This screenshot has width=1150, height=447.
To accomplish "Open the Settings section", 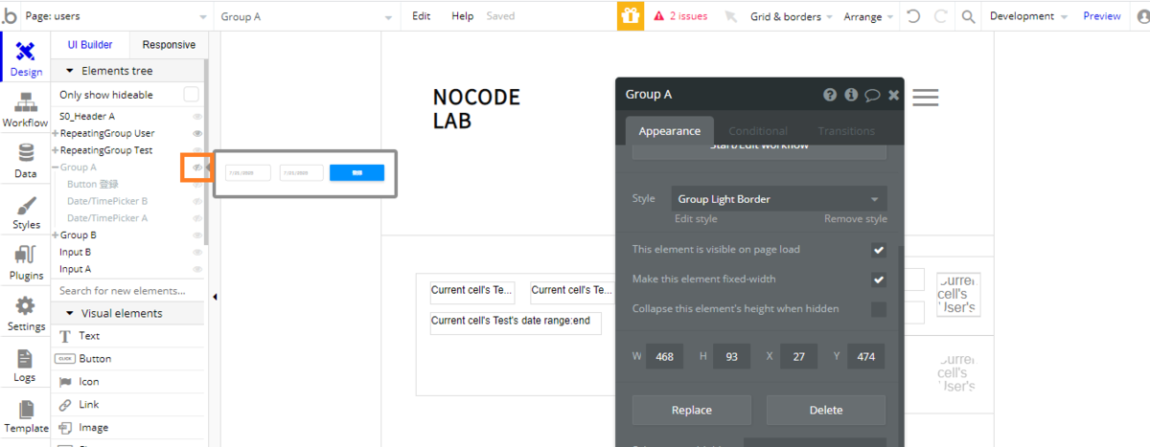I will click(26, 314).
